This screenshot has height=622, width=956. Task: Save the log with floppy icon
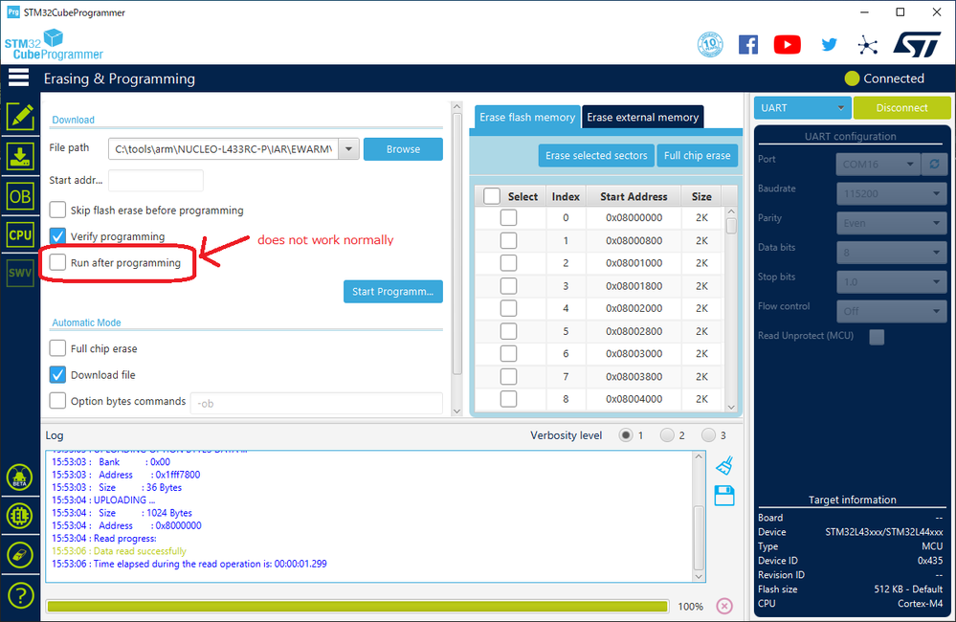[724, 496]
